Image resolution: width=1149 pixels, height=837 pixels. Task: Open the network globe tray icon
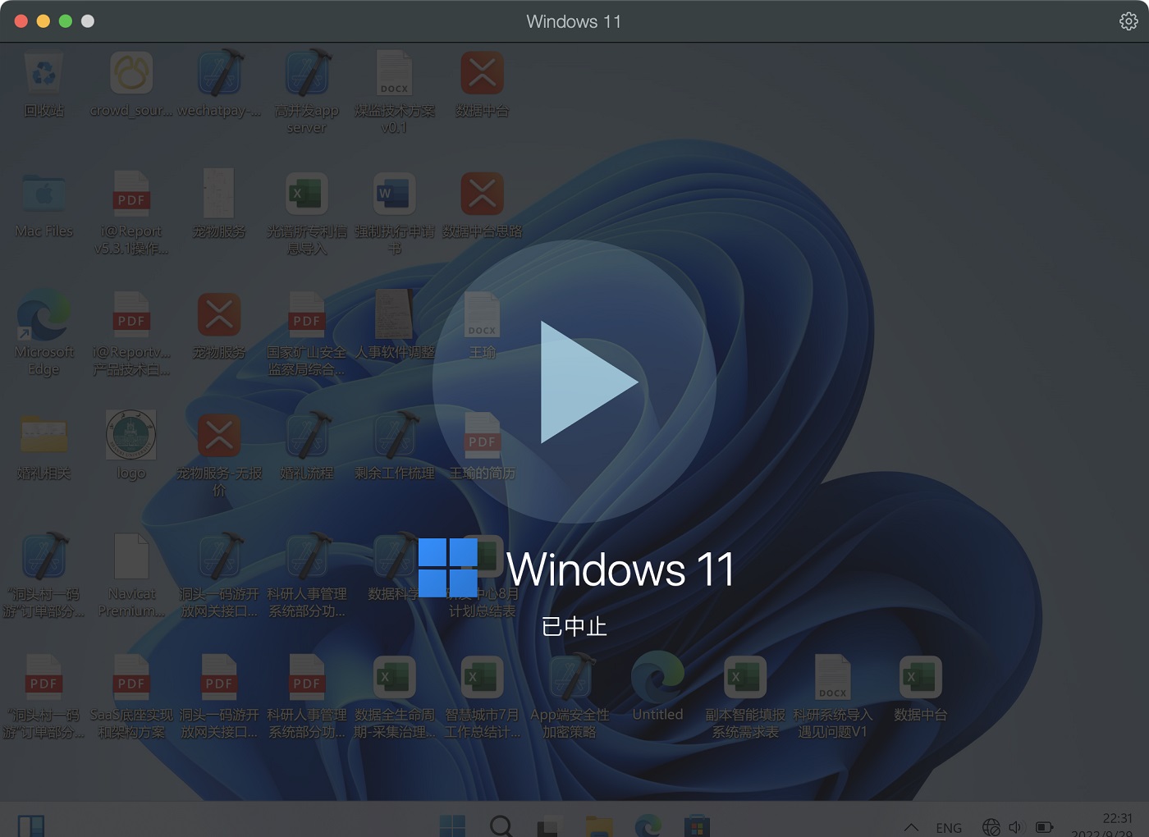[991, 827]
